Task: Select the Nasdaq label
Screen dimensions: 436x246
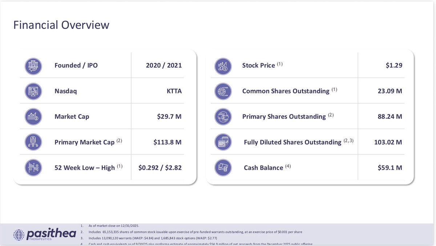Action: 66,91
